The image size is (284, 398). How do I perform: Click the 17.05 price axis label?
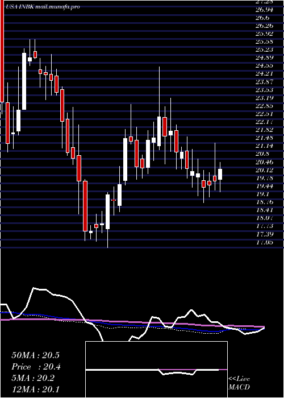click(x=264, y=242)
